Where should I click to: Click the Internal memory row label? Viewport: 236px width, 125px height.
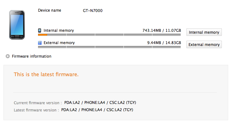point(59,31)
